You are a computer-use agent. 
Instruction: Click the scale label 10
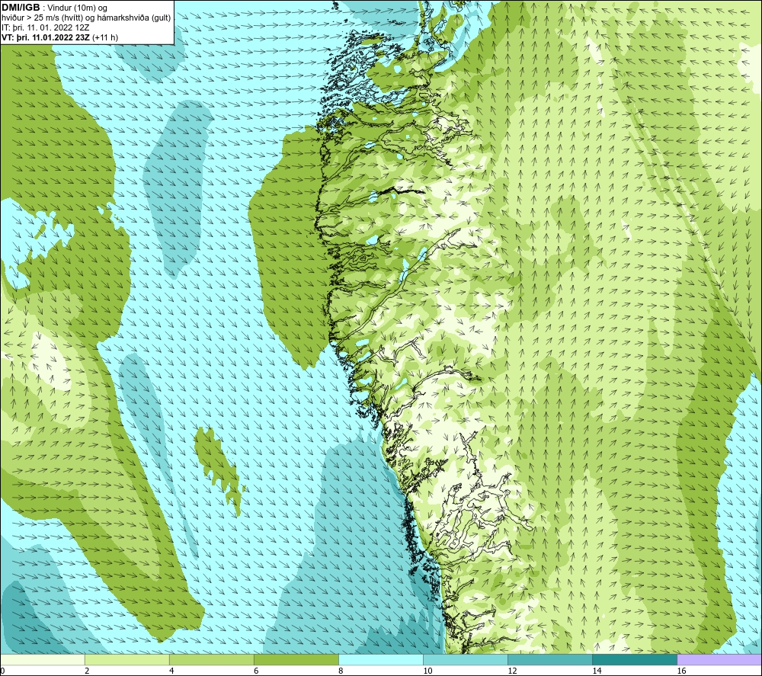pos(427,671)
